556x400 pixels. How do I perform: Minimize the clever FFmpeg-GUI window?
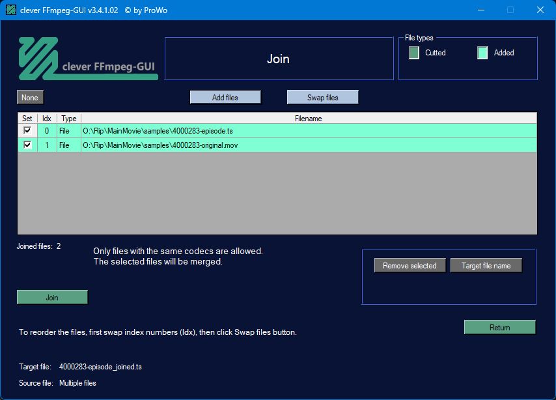coord(481,10)
